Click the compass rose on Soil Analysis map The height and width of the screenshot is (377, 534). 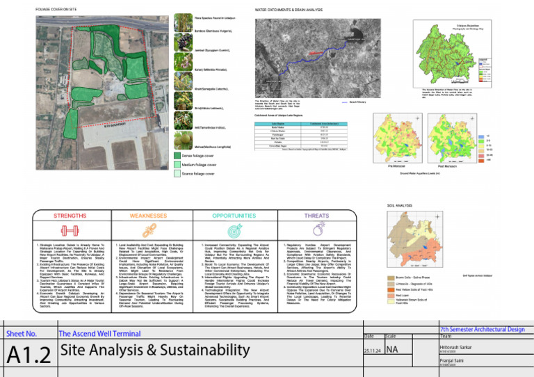pyautogui.click(x=437, y=216)
